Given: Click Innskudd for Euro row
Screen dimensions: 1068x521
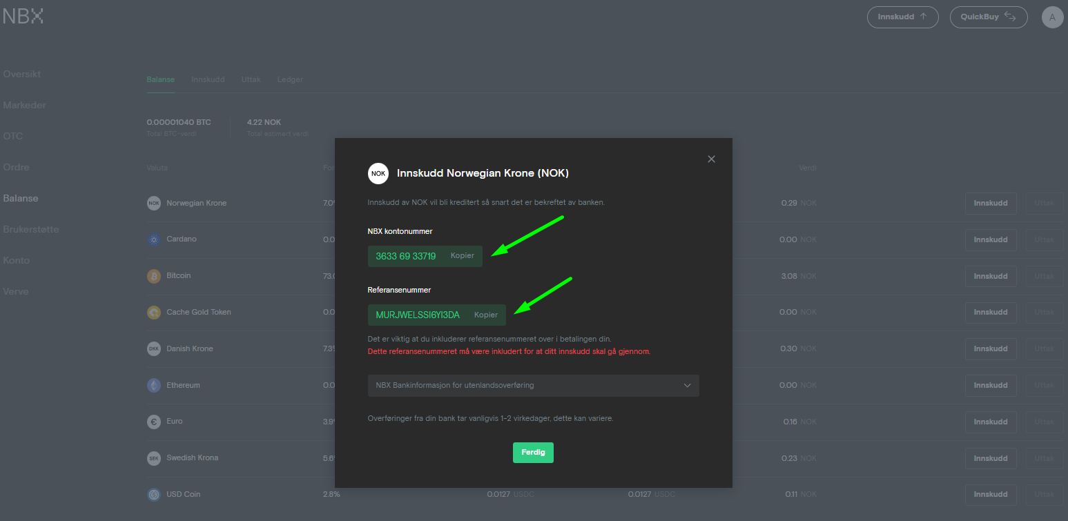Looking at the screenshot, I should [991, 422].
